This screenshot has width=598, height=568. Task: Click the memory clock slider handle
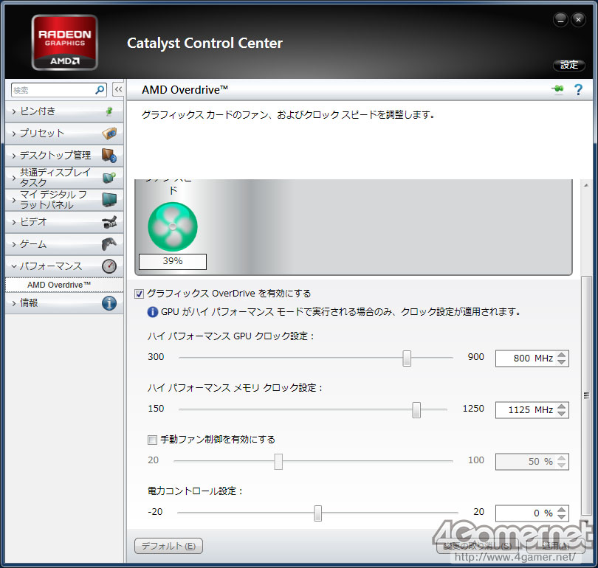[416, 410]
